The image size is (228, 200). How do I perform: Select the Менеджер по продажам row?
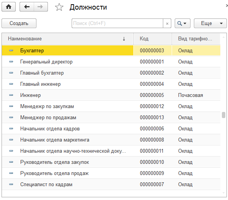point(111,118)
